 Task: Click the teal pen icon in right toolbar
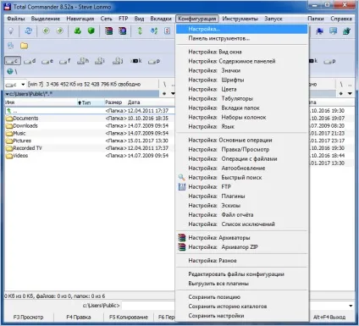(346, 31)
